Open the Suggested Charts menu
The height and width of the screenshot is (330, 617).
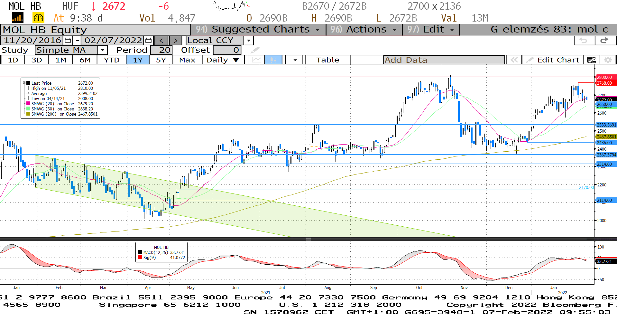(x=258, y=29)
